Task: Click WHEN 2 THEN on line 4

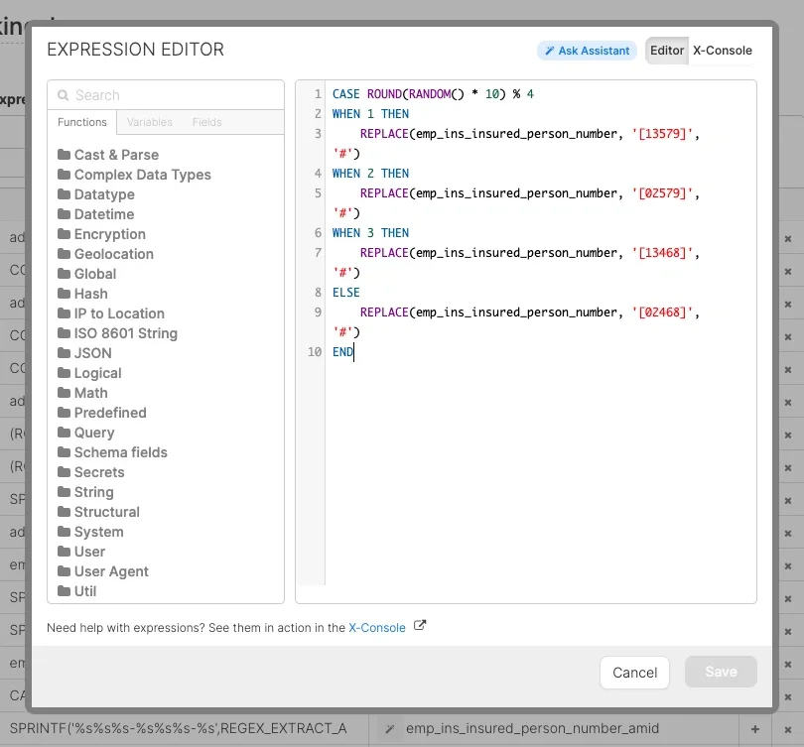Action: [370, 174]
